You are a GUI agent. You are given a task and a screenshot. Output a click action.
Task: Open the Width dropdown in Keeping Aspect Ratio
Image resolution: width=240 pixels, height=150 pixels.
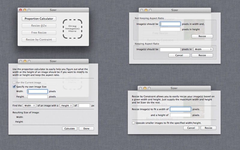[x=203, y=49]
